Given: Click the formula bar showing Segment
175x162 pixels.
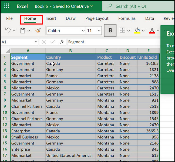Looking at the screenshot, I should click(x=114, y=42).
